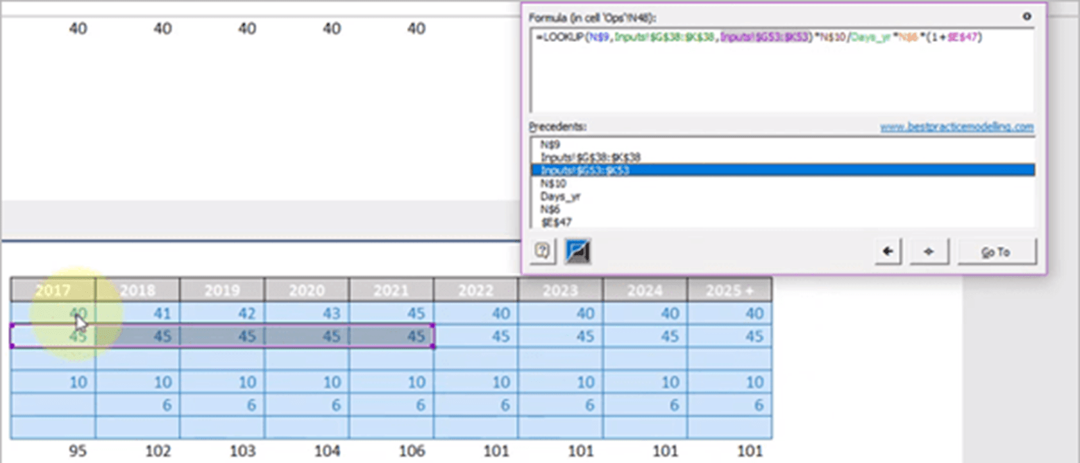Select precedent Inputs!$G$38:$K$38

[x=590, y=157]
